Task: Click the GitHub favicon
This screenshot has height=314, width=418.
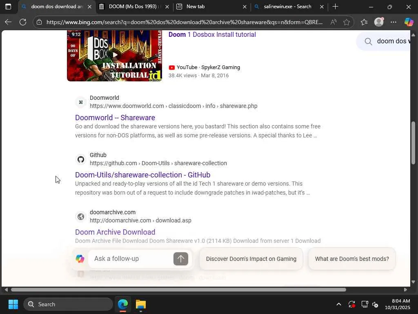Action: (81, 159)
